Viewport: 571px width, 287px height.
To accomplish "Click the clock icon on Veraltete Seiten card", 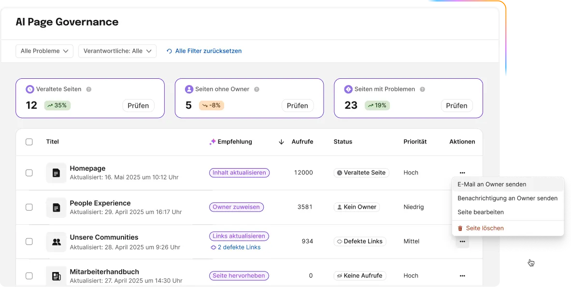I will pyautogui.click(x=30, y=89).
